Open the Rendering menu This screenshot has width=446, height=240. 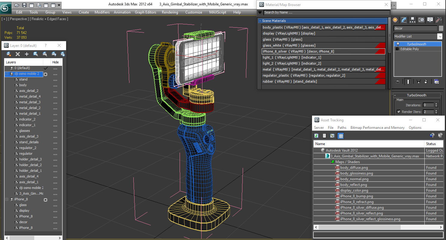170,12
